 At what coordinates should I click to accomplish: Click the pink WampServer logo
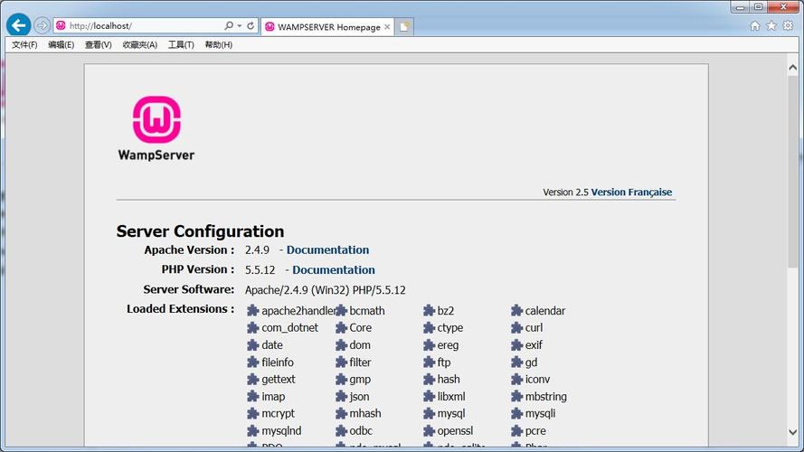point(156,119)
